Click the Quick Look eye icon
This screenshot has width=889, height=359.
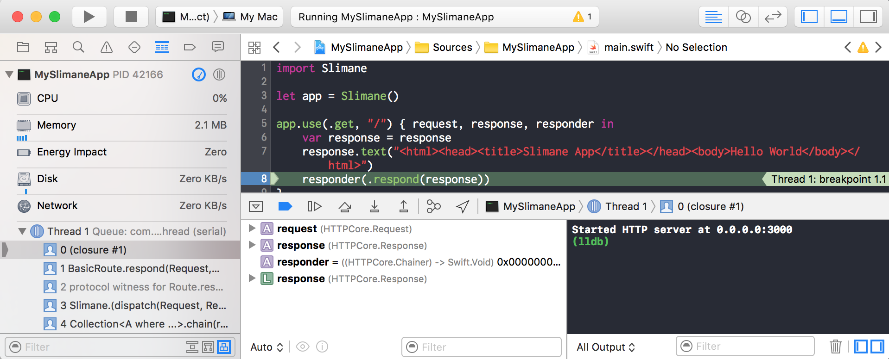(303, 347)
